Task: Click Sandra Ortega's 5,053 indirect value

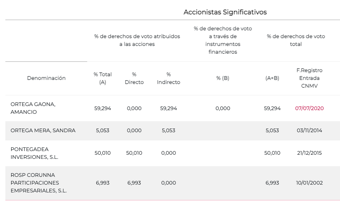Action: click(x=168, y=131)
